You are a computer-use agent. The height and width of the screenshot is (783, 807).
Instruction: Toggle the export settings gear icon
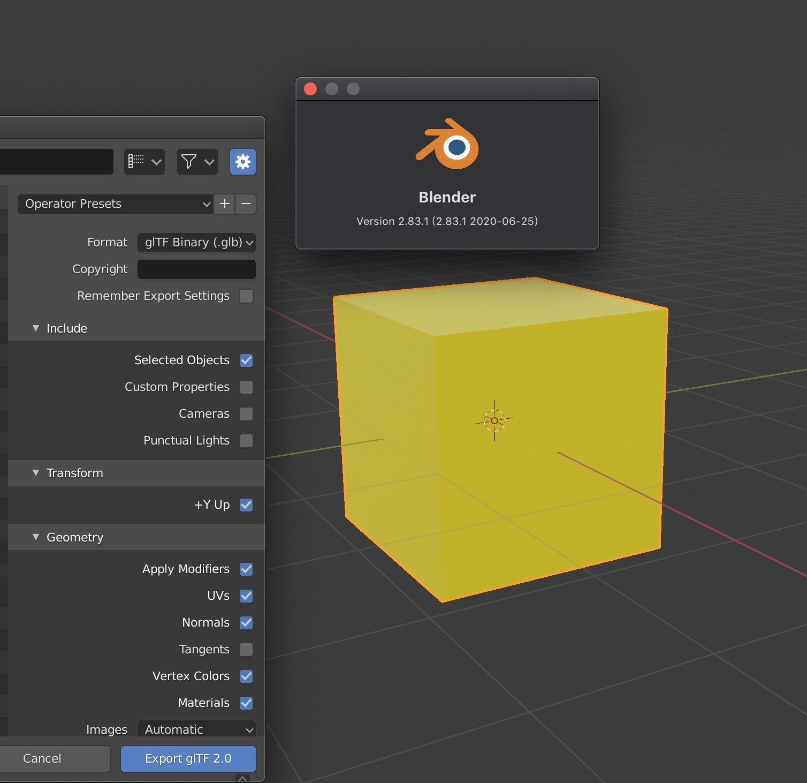tap(243, 162)
